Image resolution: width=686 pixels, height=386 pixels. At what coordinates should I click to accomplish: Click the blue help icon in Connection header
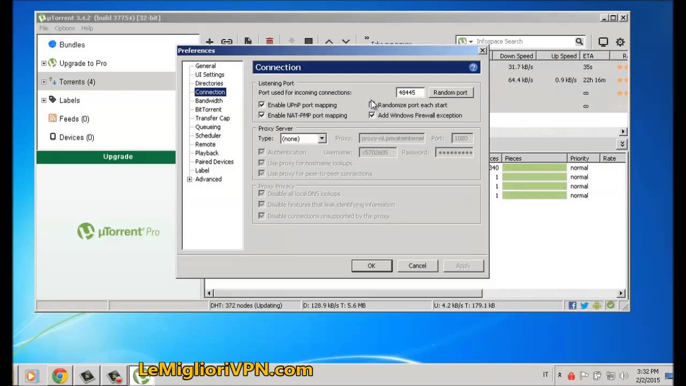pos(473,68)
